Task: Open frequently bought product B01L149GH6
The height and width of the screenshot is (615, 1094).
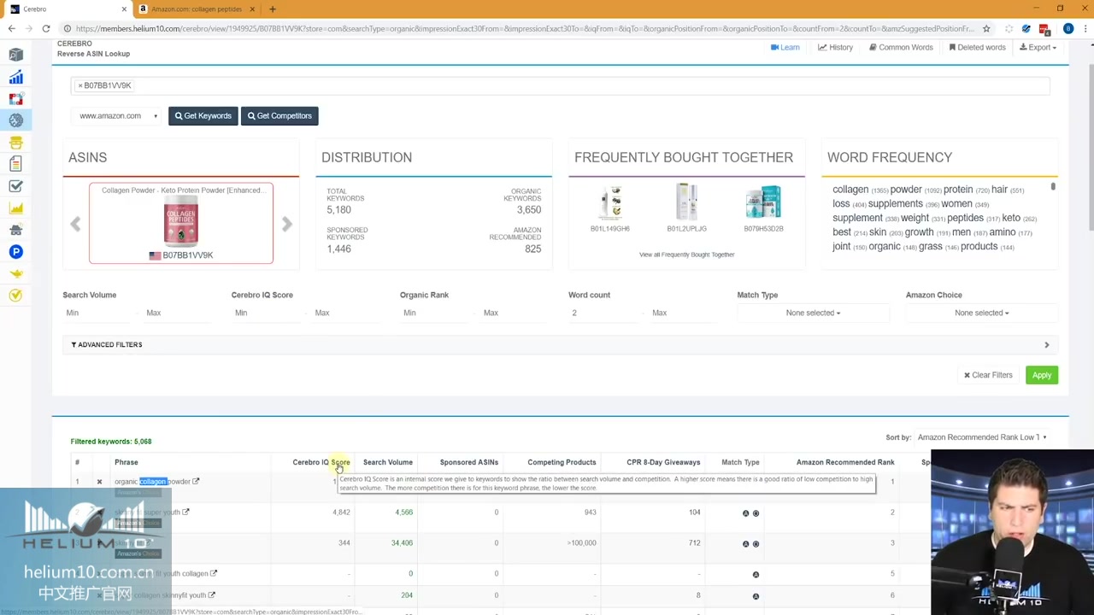Action: [x=610, y=209]
